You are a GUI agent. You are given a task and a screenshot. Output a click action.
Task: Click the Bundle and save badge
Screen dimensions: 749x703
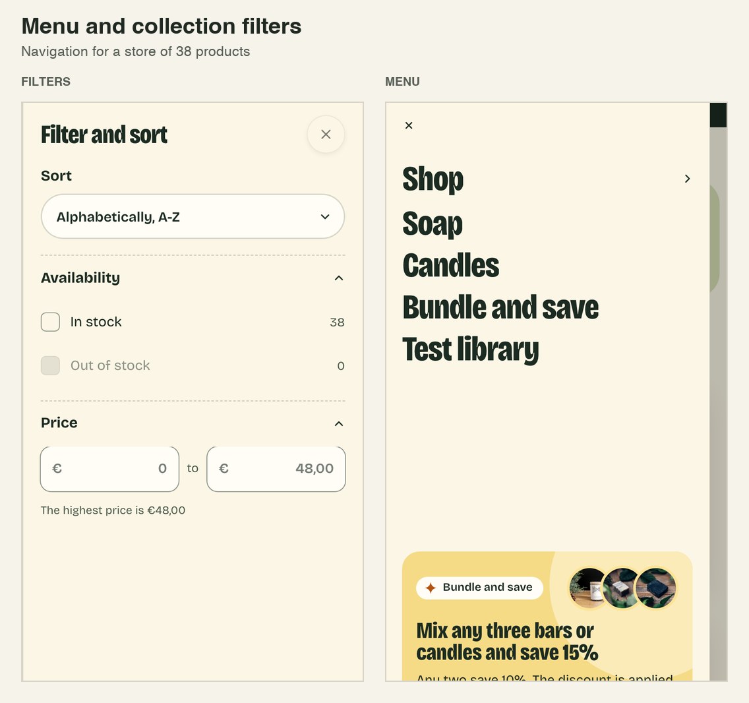(x=479, y=588)
